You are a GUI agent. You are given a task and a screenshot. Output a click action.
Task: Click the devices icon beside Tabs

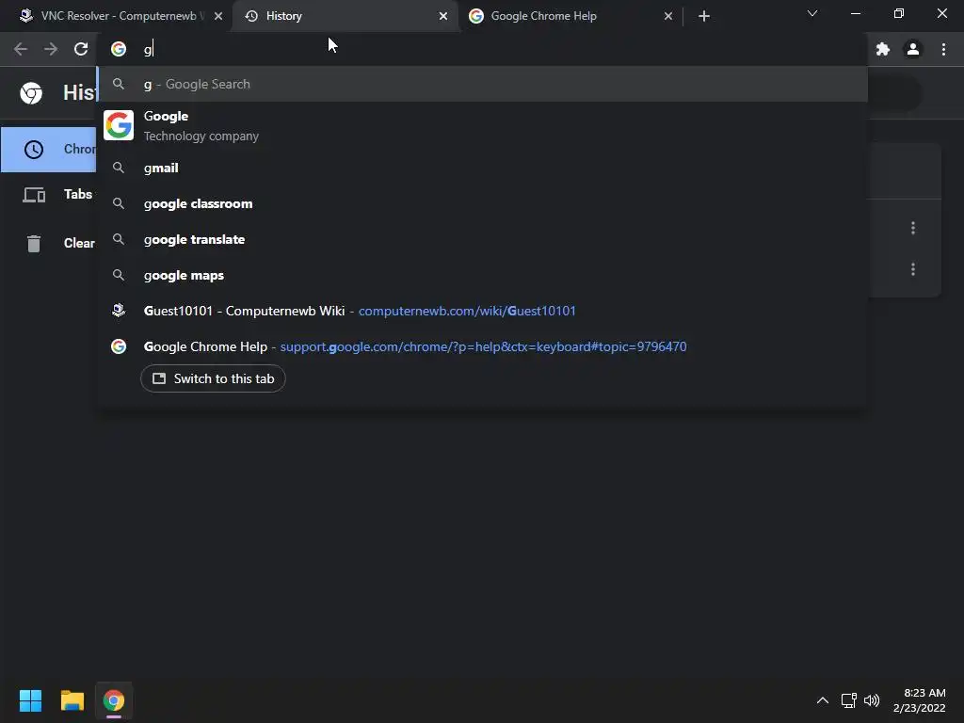pyautogui.click(x=34, y=195)
